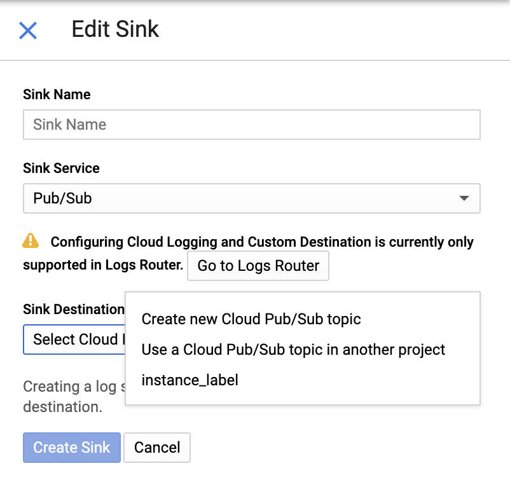Select Use a Cloud Pub/Sub topic in another project
Screen dimensions: 510x501
[293, 350]
